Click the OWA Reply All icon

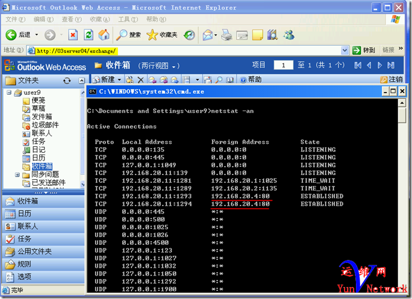(163, 79)
